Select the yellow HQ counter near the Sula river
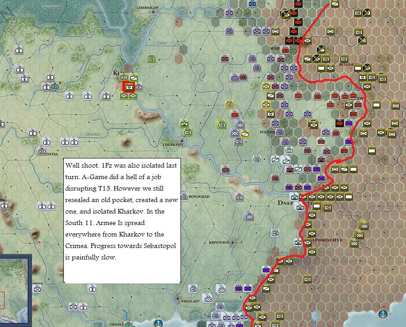Viewport: 406px width, 327px height. (x=229, y=105)
